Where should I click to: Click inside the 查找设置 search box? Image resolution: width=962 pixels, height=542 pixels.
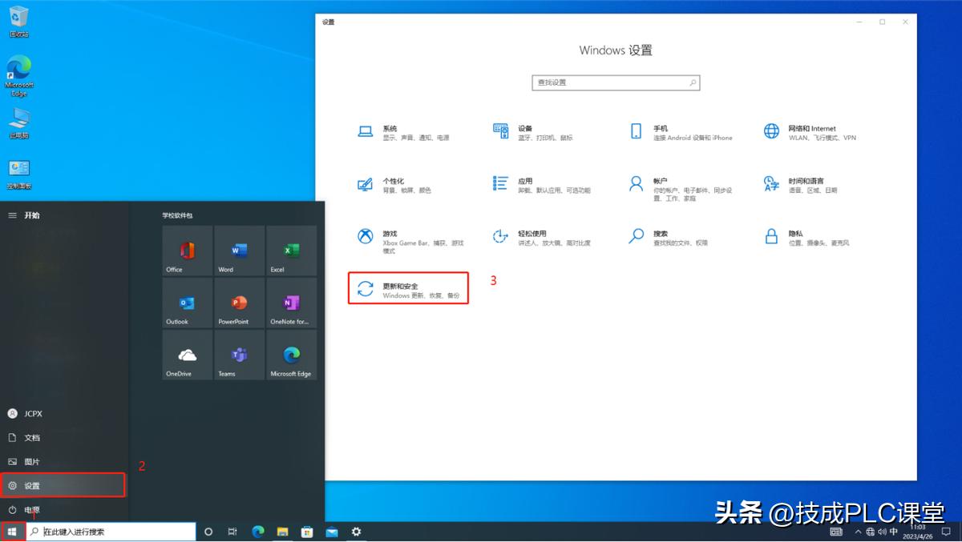pos(616,82)
